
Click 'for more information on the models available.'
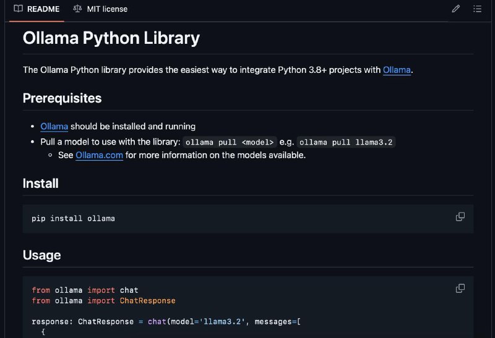point(215,155)
